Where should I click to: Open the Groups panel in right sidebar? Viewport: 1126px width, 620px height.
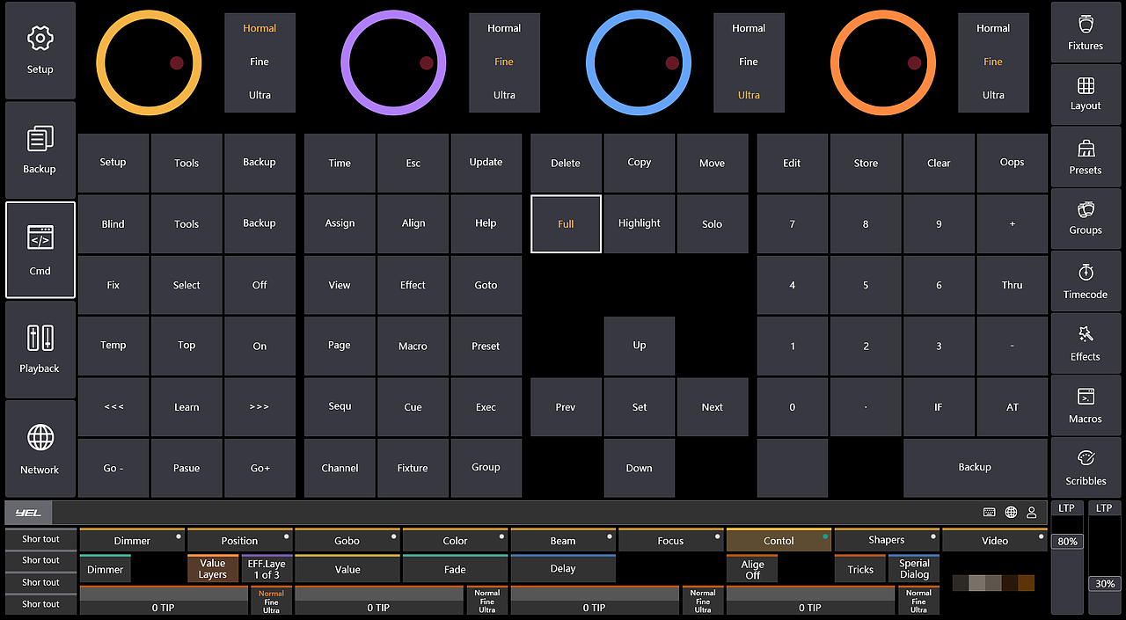tap(1086, 218)
